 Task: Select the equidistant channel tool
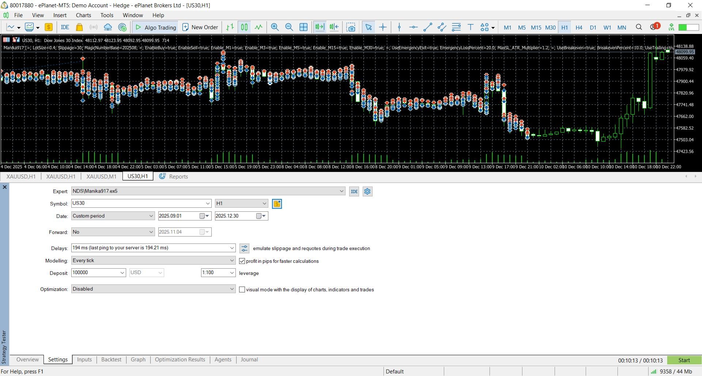click(x=442, y=27)
